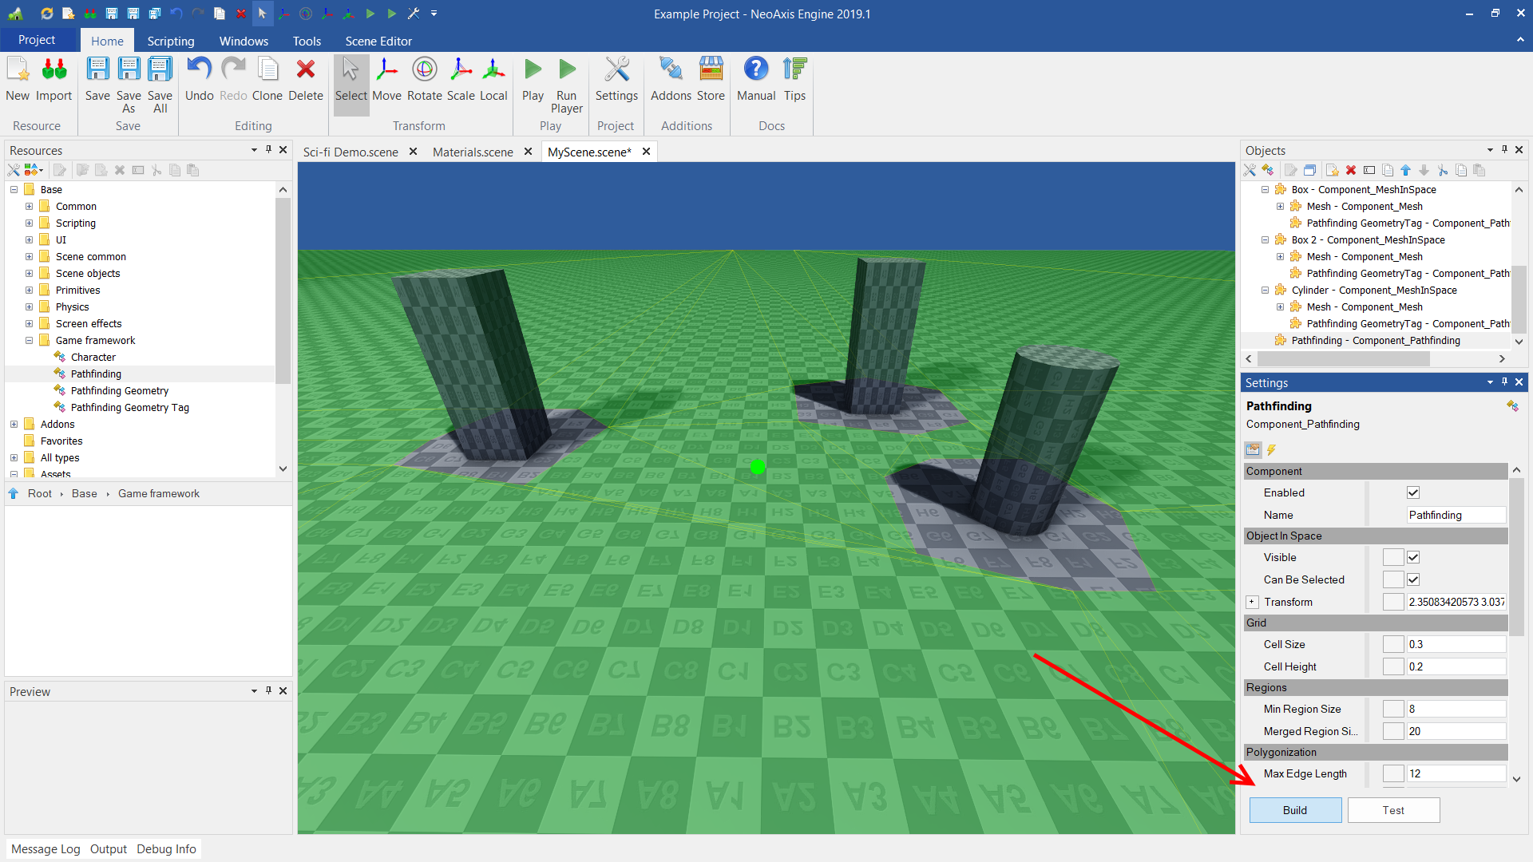Viewport: 1533px width, 862px height.
Task: Open the Store icon
Action: coord(711,70)
